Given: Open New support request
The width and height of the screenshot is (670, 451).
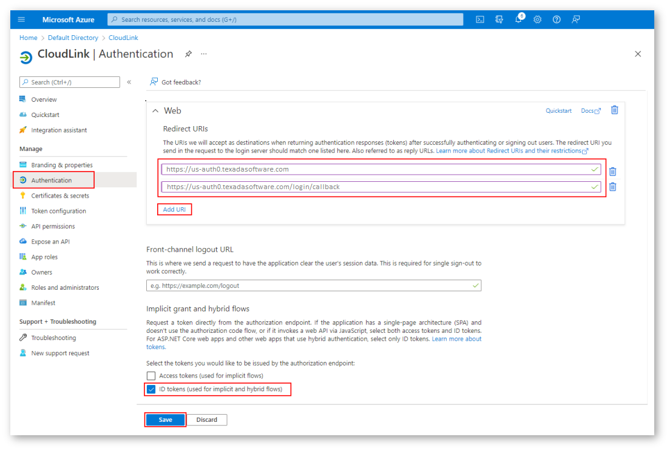Looking at the screenshot, I should click(60, 353).
